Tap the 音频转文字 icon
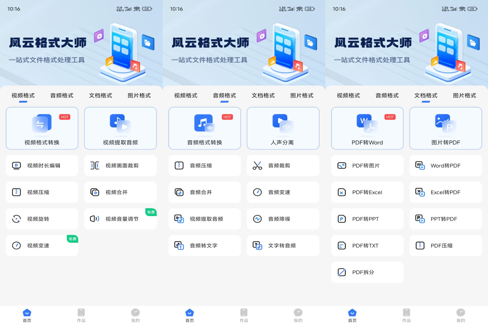 [179, 246]
